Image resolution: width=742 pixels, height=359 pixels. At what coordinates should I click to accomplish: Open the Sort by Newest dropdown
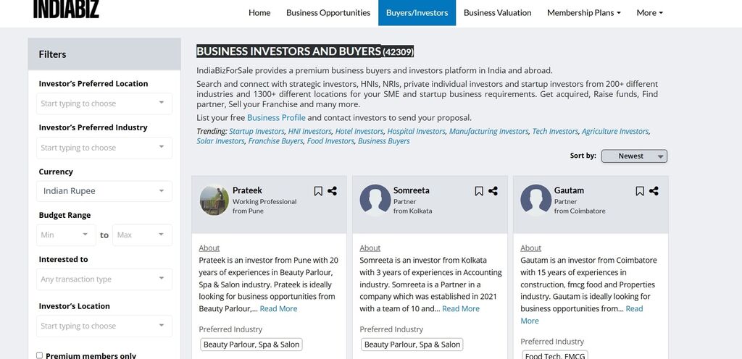pyautogui.click(x=634, y=156)
